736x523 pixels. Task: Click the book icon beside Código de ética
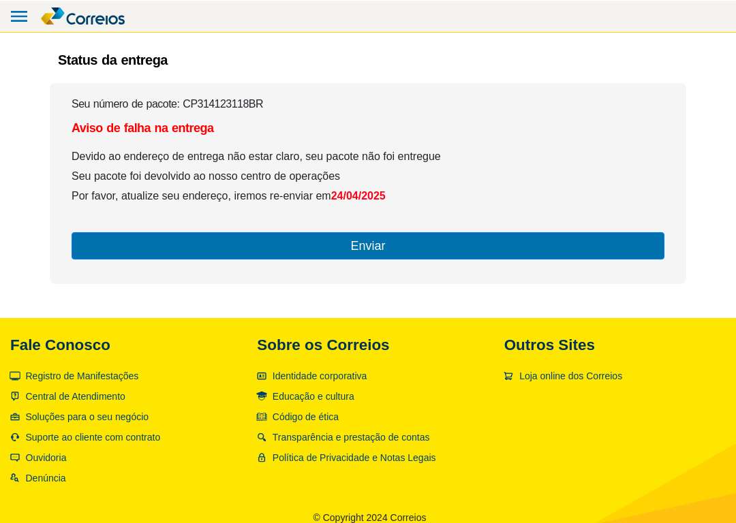pos(262,417)
